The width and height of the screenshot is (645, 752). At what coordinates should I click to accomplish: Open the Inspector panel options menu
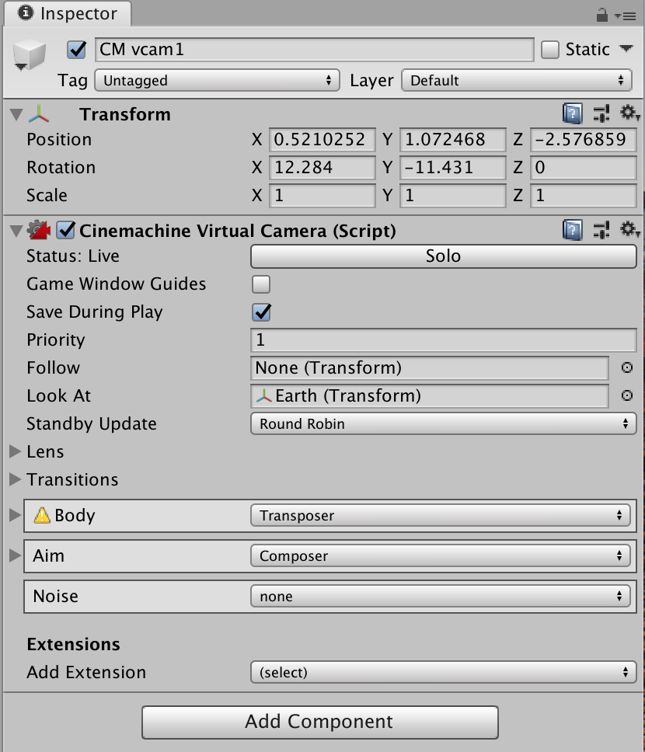[x=626, y=16]
